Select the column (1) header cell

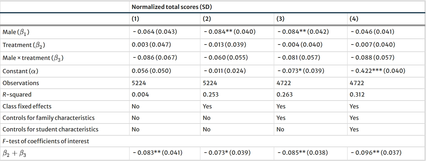click(x=135, y=19)
